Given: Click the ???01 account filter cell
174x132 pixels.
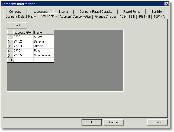Looking at the screenshot, I should (23, 37).
